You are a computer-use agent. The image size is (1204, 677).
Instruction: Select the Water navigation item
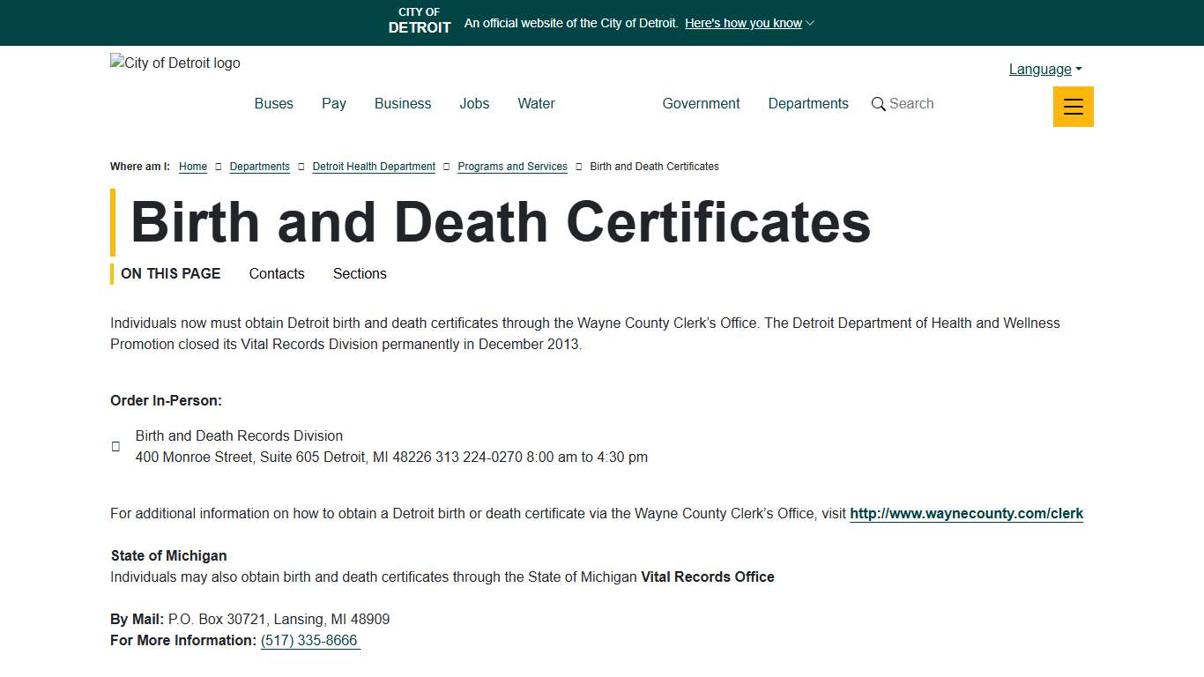pyautogui.click(x=536, y=103)
